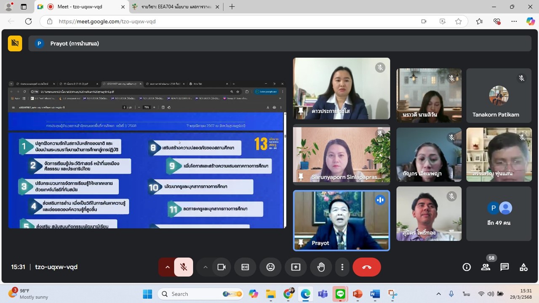Open chat with everyone panel
Viewport: 539px width, 303px height.
504,267
